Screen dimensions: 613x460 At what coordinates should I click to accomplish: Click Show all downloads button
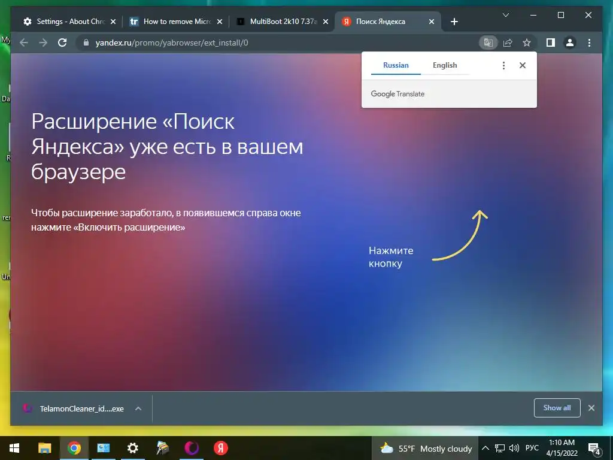pyautogui.click(x=557, y=408)
